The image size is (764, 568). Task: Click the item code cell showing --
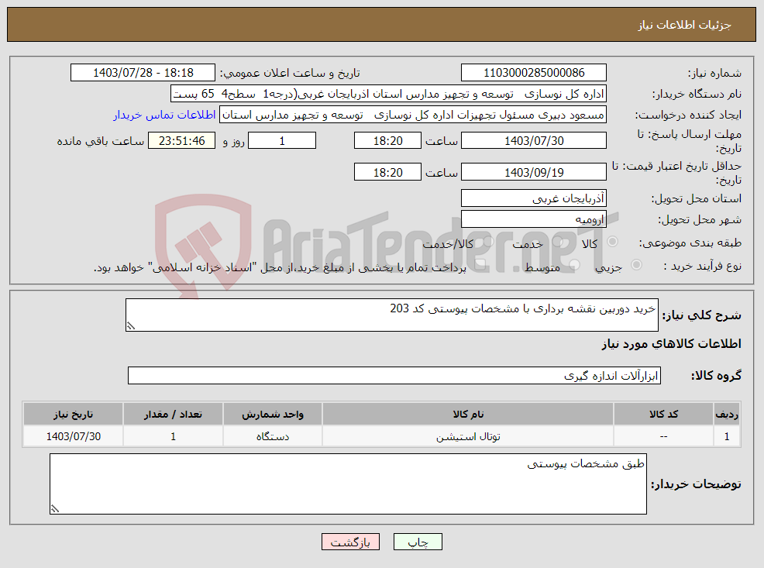click(663, 436)
